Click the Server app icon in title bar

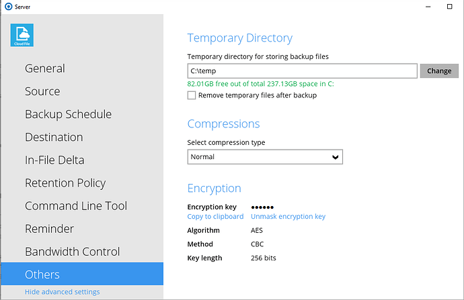(7, 6)
